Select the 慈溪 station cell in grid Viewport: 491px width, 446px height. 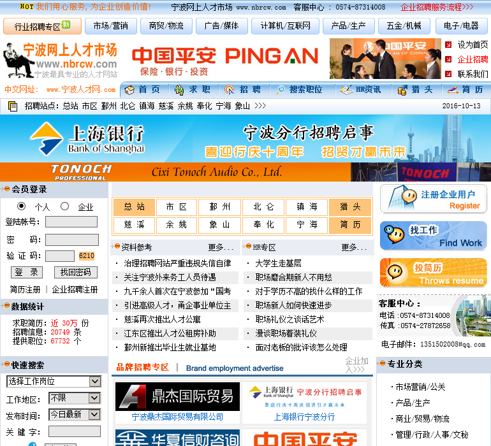point(135,225)
